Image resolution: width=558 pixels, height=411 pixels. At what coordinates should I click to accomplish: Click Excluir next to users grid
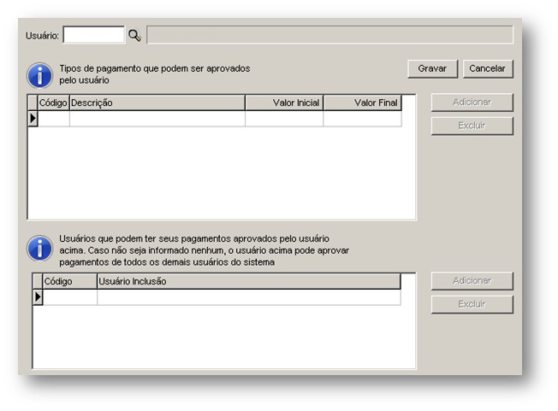click(472, 304)
